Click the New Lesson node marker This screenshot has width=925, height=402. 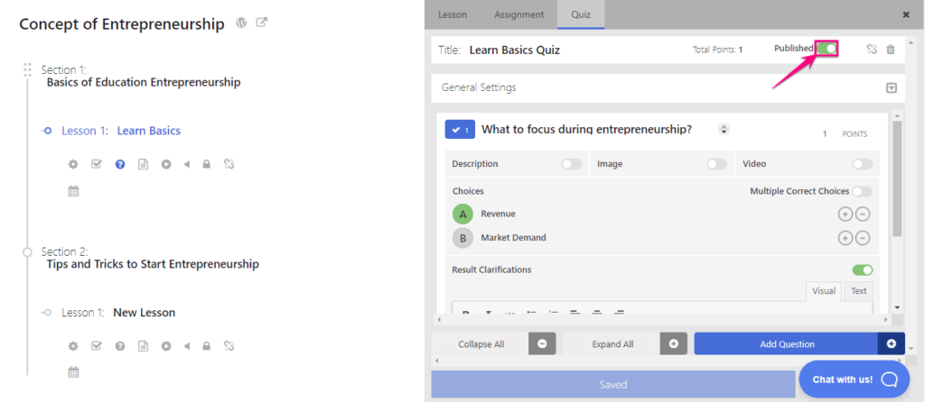click(x=47, y=313)
